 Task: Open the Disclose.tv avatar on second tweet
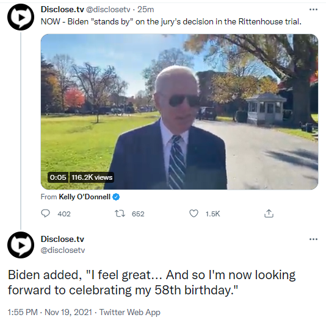(x=21, y=245)
